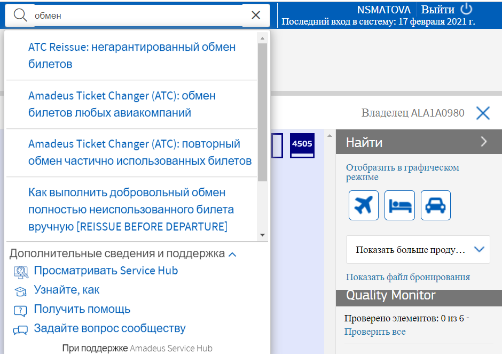The width and height of the screenshot is (502, 354).
Task: Click the magnifying glass search icon
Action: [x=20, y=16]
